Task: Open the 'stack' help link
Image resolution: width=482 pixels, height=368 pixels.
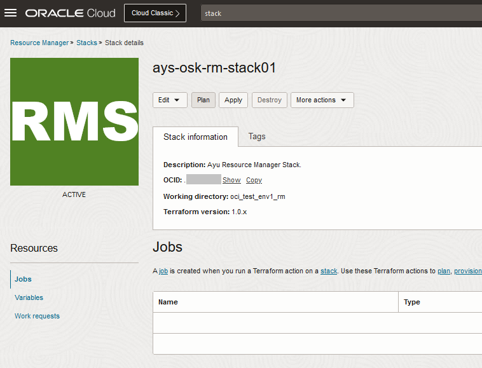Action: pos(329,271)
